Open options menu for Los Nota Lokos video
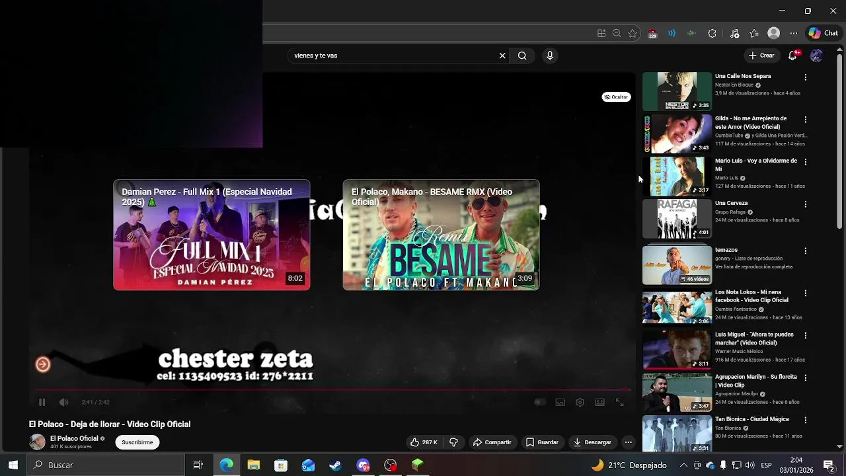This screenshot has width=846, height=476. (806, 294)
